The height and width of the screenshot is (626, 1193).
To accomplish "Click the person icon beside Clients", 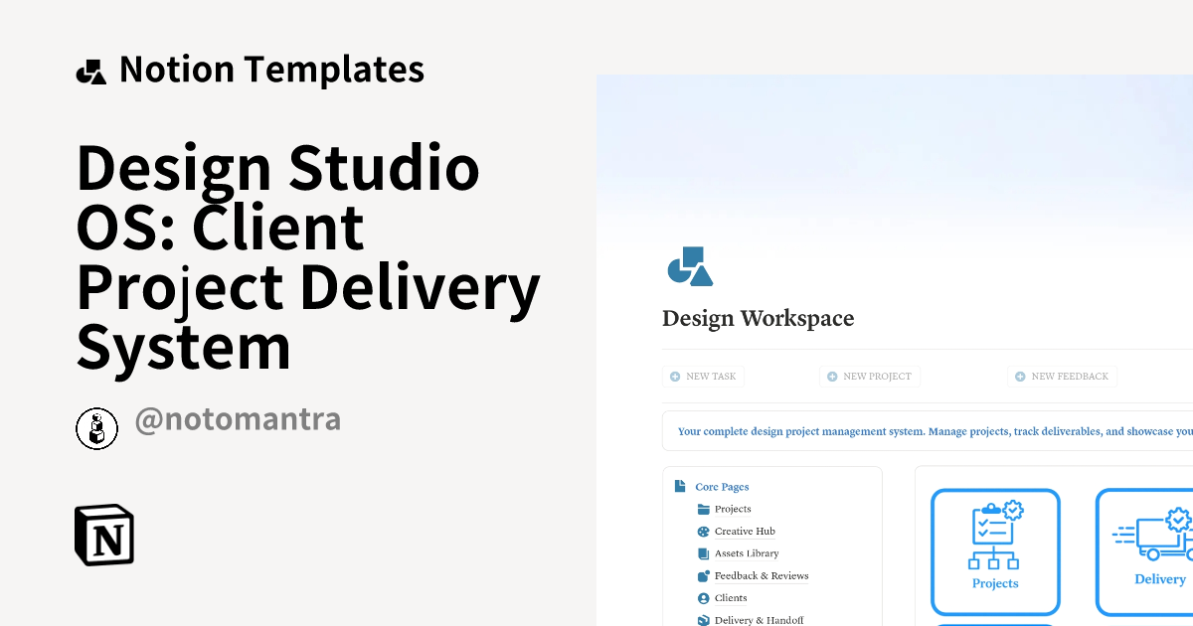I will pyautogui.click(x=704, y=598).
